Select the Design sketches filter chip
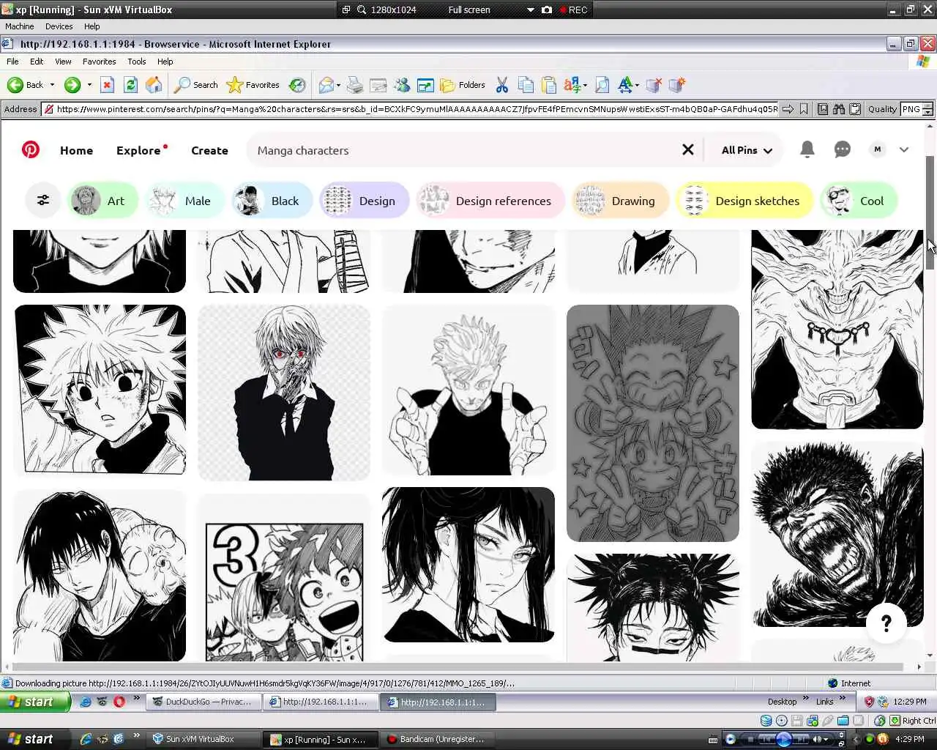Image resolution: width=937 pixels, height=750 pixels. [x=744, y=201]
